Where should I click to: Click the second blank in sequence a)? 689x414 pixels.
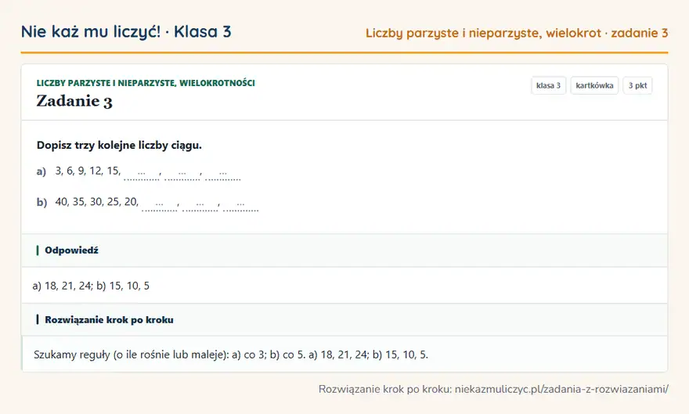coord(182,174)
